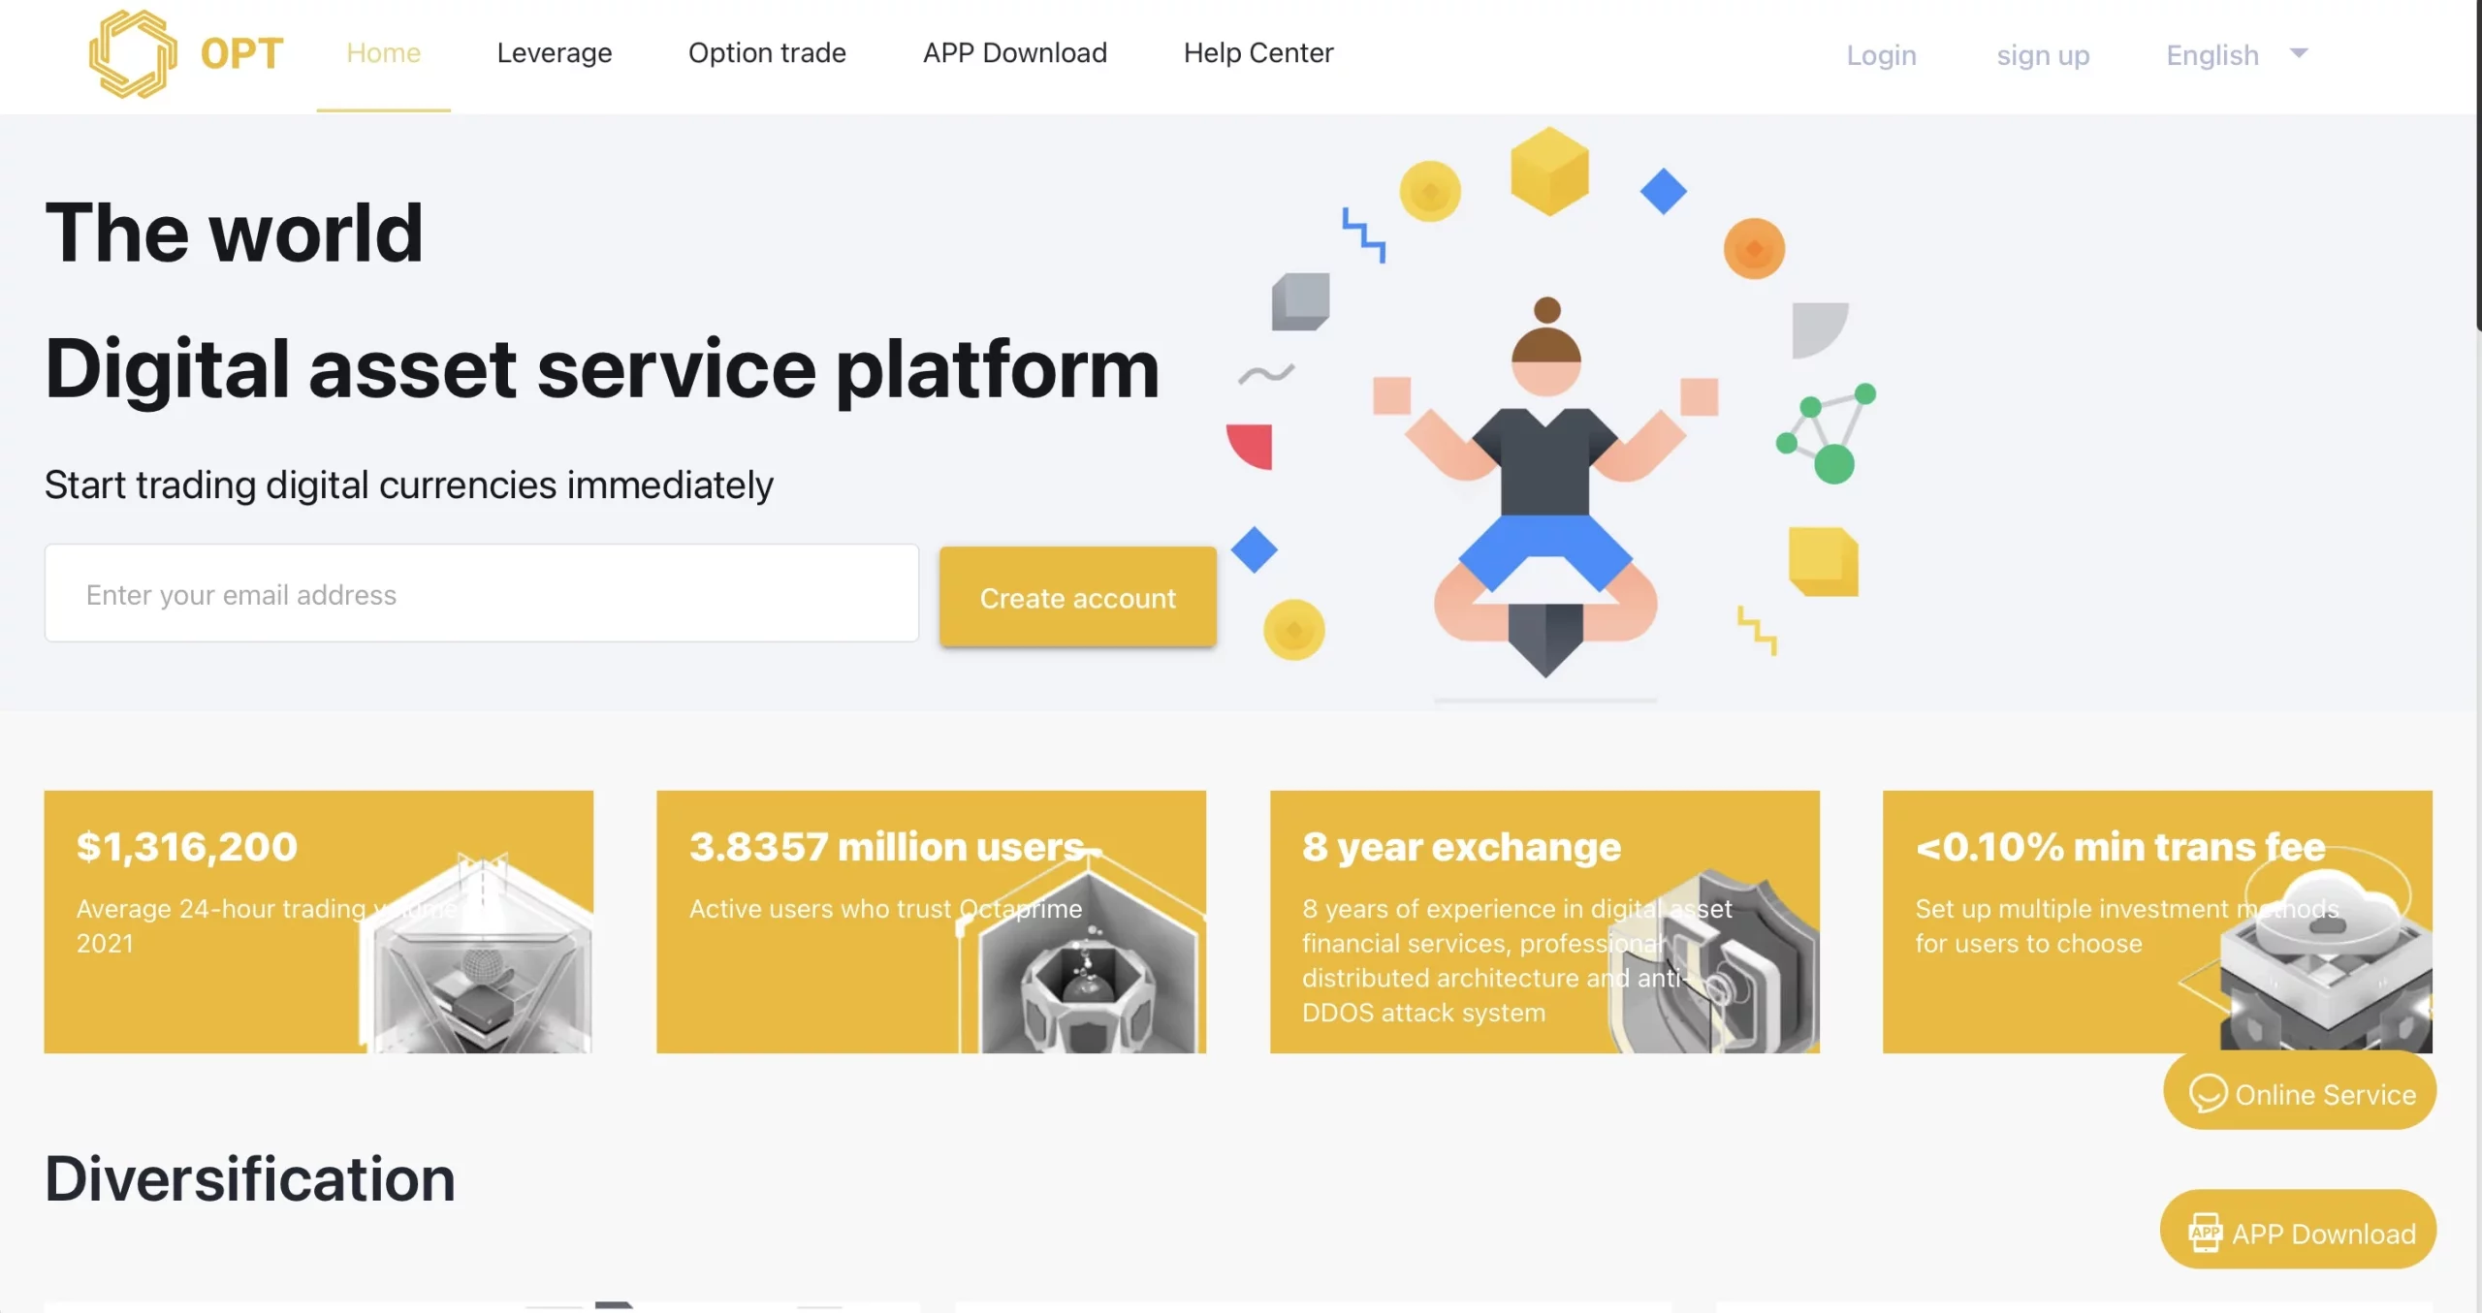Select APP Download in the navigation bar
2482x1313 pixels.
[x=1014, y=53]
